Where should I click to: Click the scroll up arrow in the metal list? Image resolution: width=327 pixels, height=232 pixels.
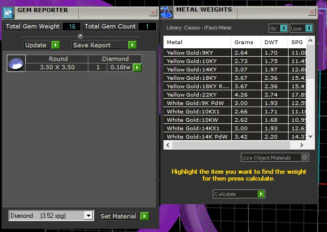pyautogui.click(x=310, y=40)
